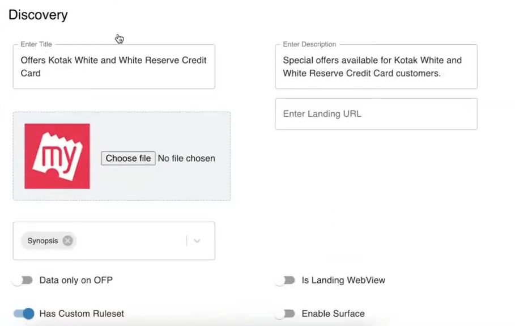
Task: Open the tag select box containing Synopsis
Action: (130, 241)
